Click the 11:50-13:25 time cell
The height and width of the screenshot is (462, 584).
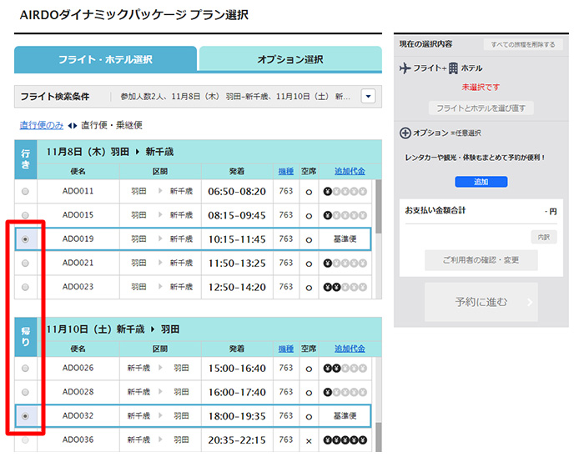click(237, 264)
